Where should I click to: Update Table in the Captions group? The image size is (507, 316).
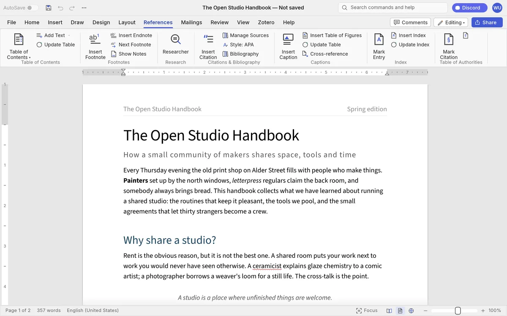click(322, 45)
